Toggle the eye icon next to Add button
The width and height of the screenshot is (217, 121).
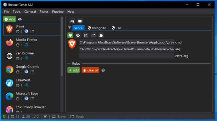20,19
